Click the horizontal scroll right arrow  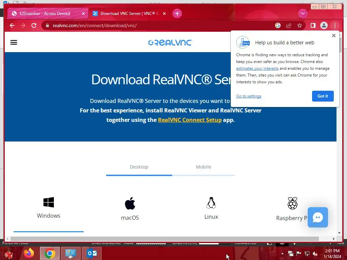pyautogui.click(x=334, y=239)
